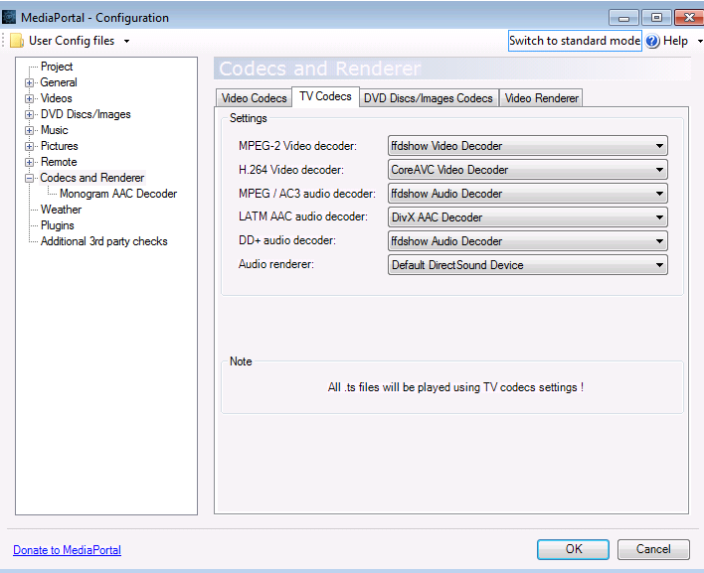Click the blue Help question mark icon

(653, 41)
